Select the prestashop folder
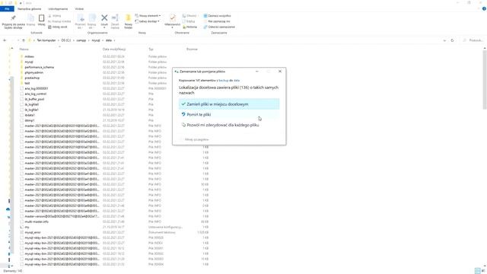This screenshot has height=274, width=487. [32, 78]
